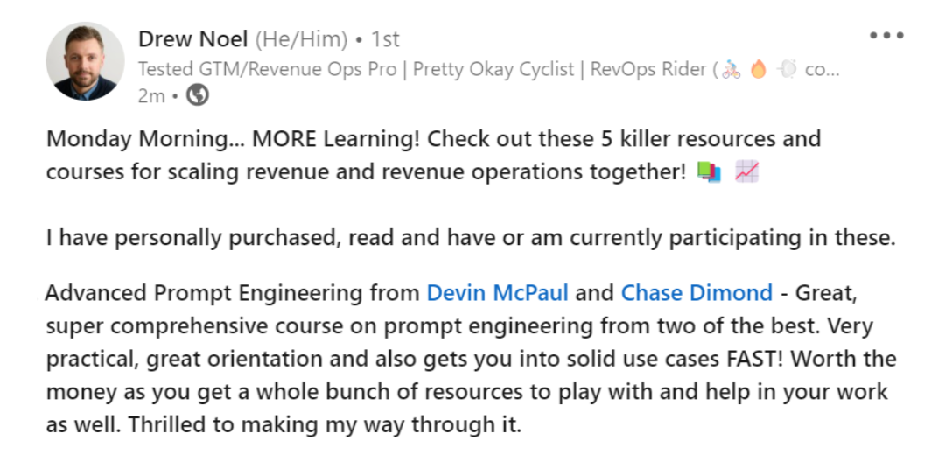Click the 1st degree connection badge
Screen dimensions: 945x461
pyautogui.click(x=385, y=39)
